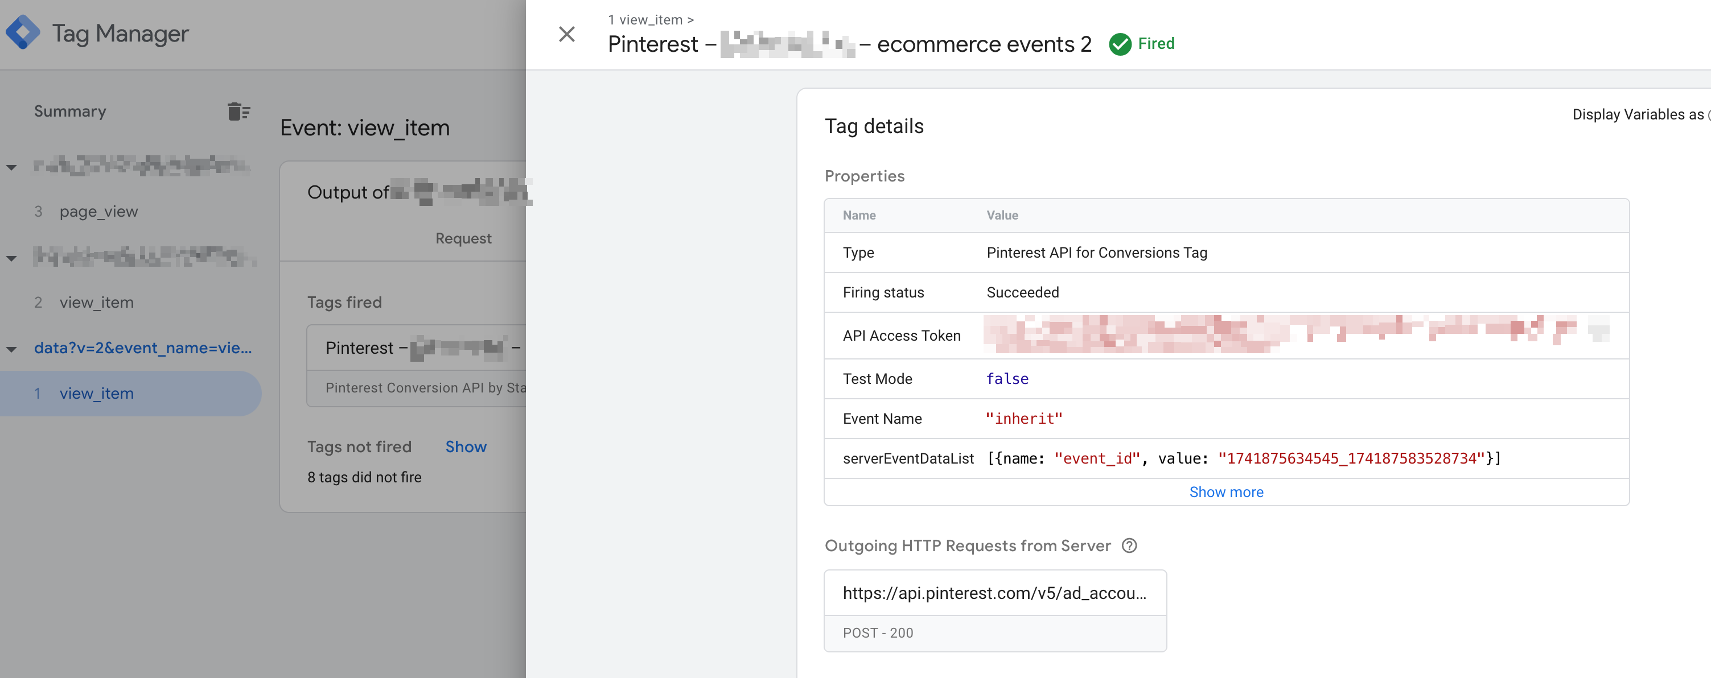
Task: Click the Event: view_item heading
Action: (365, 127)
